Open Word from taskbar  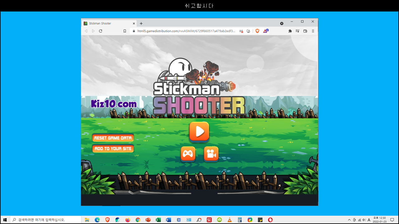pyautogui.click(x=168, y=220)
